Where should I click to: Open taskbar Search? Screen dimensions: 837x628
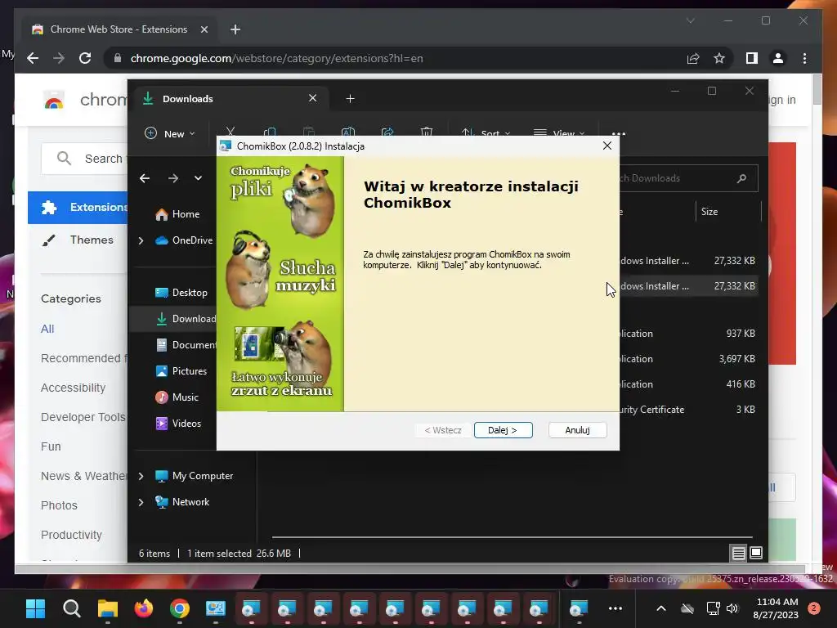pyautogui.click(x=72, y=608)
